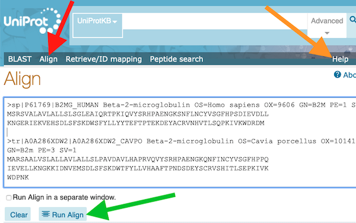Image resolution: width=356 pixels, height=223 pixels.
Task: Click the Align page heading
Action: [23, 79]
